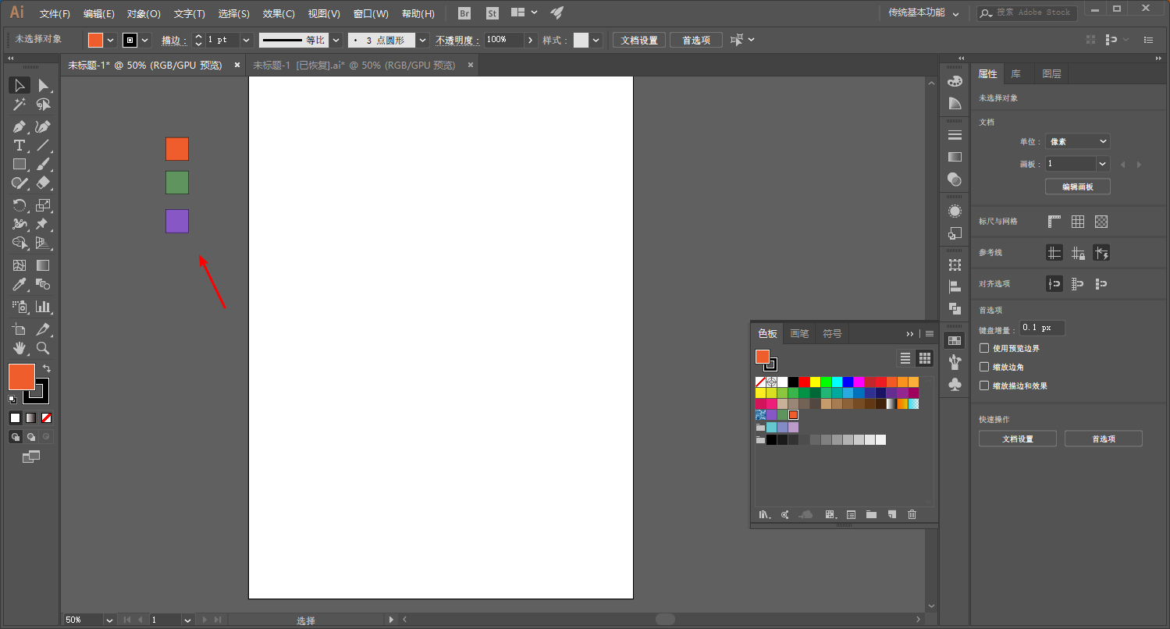Open the 样式 graphic style dropdown
The image size is (1170, 629).
point(596,40)
